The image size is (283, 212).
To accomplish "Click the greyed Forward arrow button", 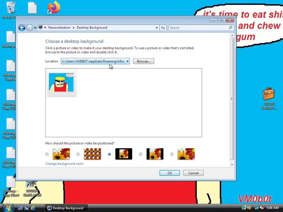I will [x=30, y=28].
